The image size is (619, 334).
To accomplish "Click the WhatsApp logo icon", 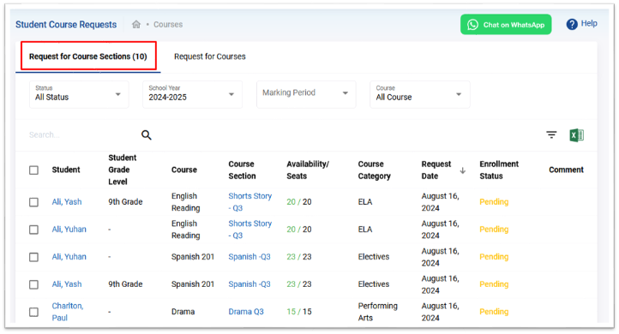I will 472,25.
